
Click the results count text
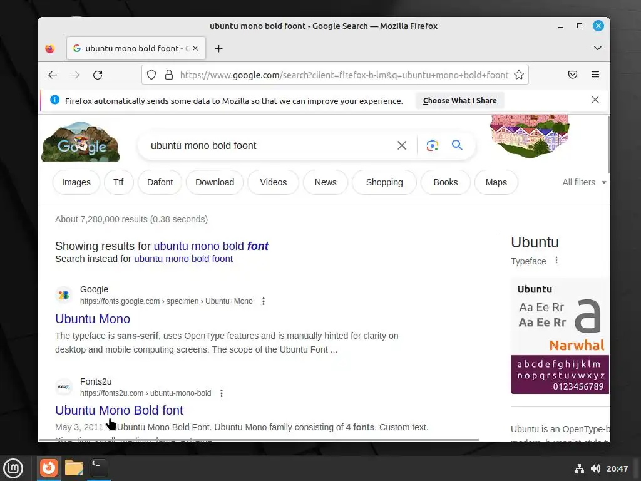coord(131,219)
